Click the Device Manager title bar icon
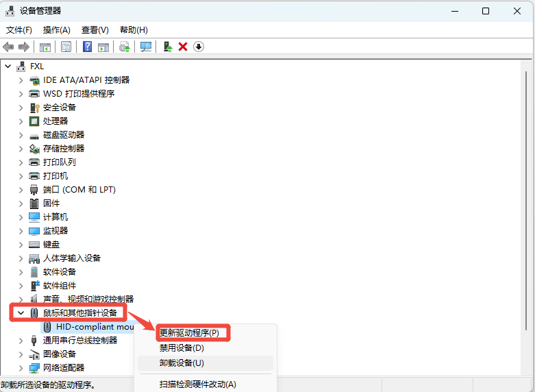The image size is (535, 392). (x=10, y=11)
